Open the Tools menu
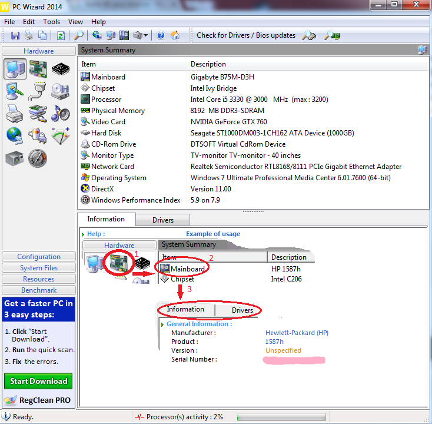This screenshot has height=424, width=432. click(x=52, y=22)
